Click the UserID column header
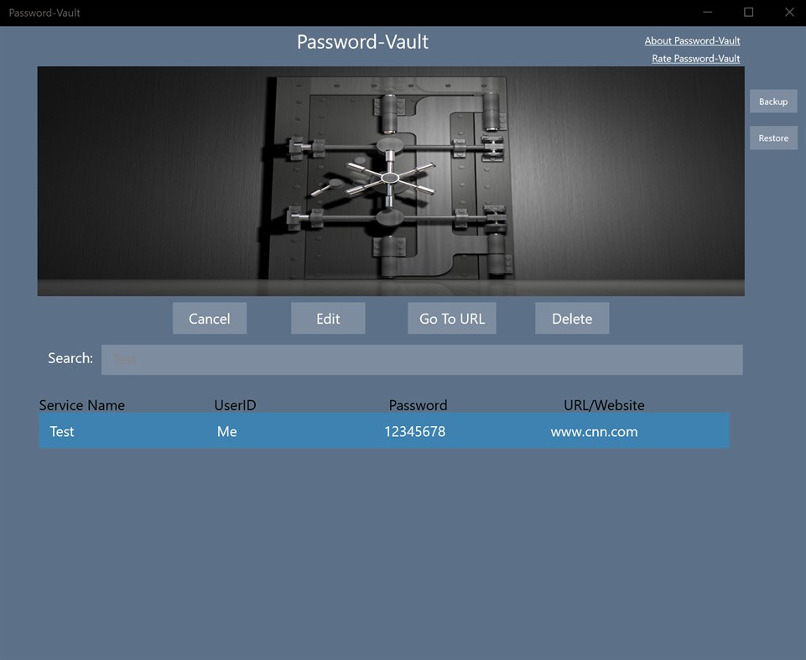Image resolution: width=806 pixels, height=660 pixels. pyautogui.click(x=235, y=405)
